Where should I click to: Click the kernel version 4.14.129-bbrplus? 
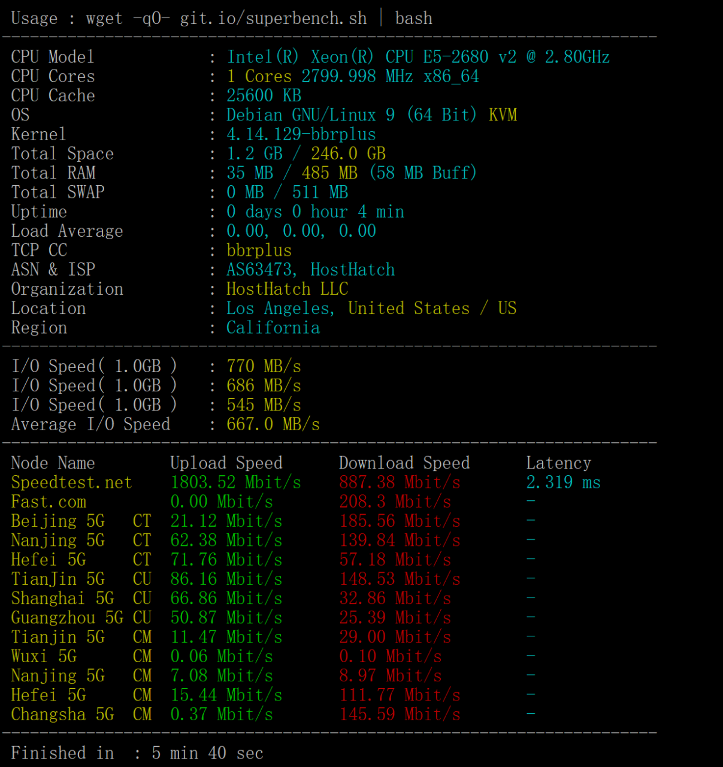[301, 134]
